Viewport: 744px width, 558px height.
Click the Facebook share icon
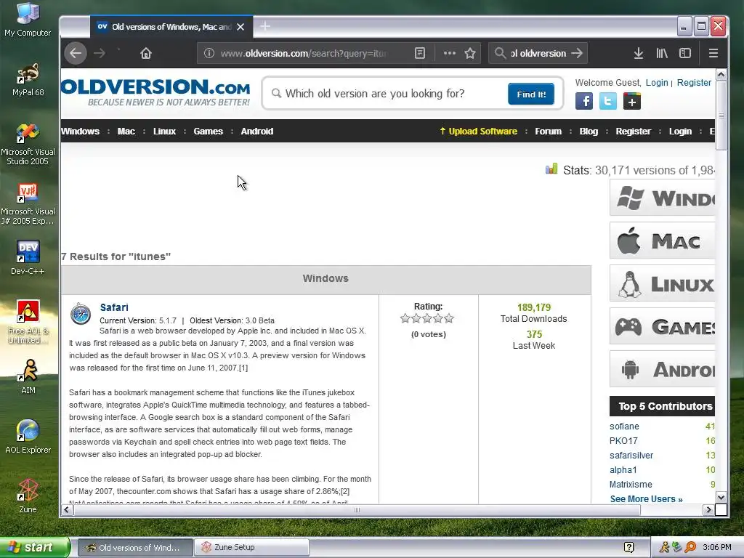584,101
